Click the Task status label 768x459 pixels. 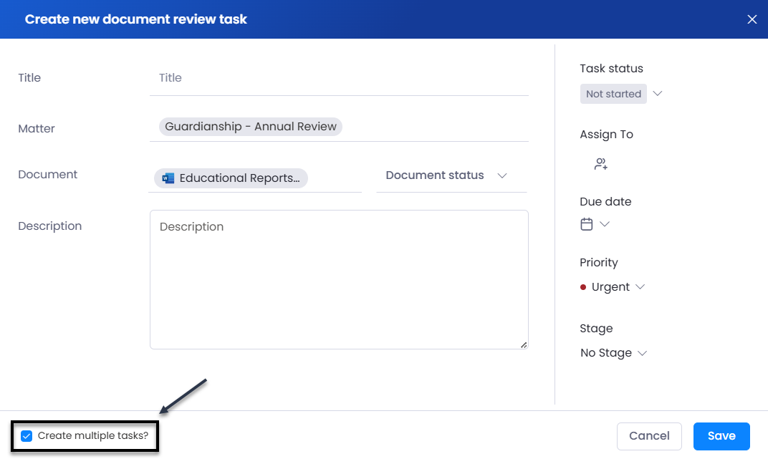tap(611, 69)
